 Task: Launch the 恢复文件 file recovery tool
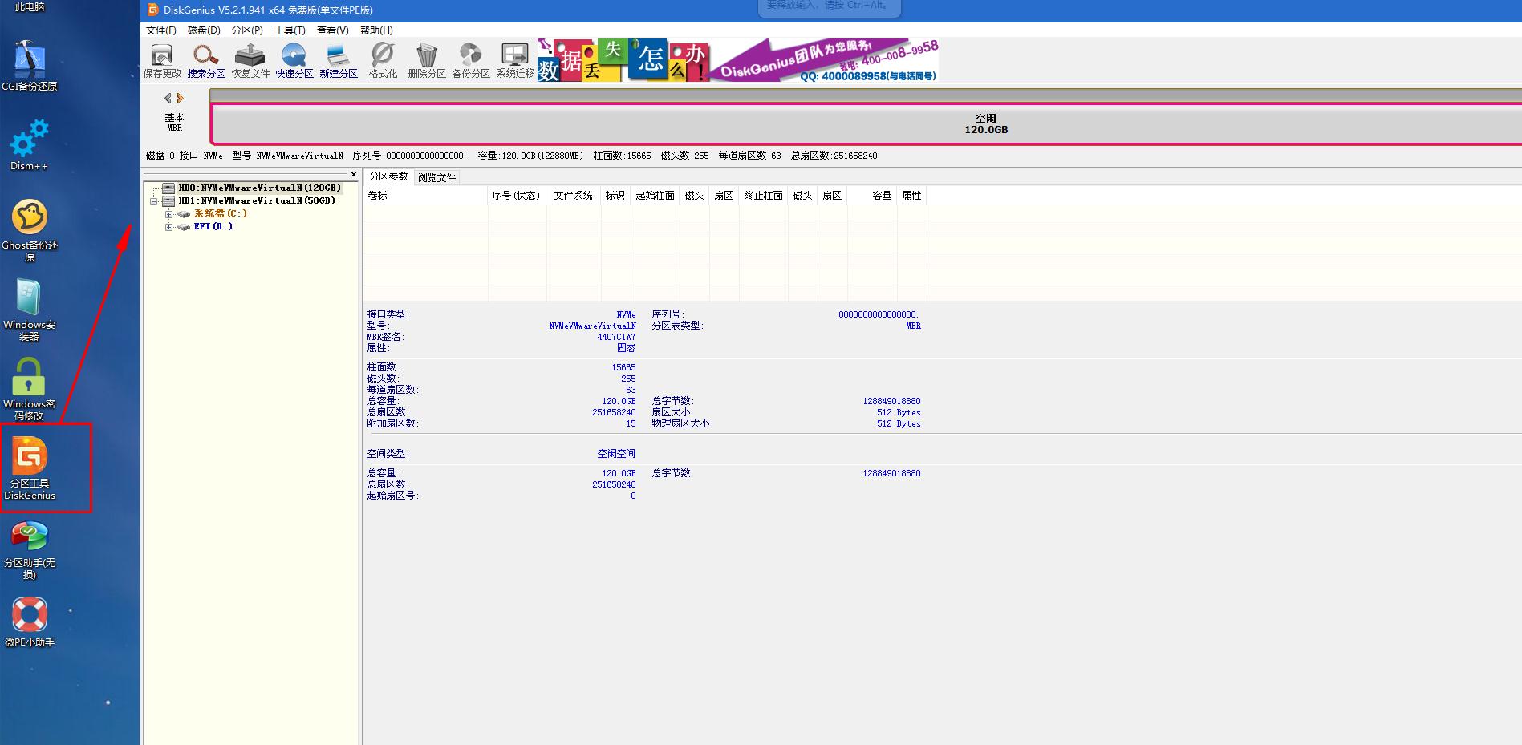point(250,61)
